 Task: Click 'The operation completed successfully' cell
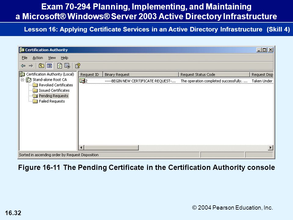pos(214,81)
